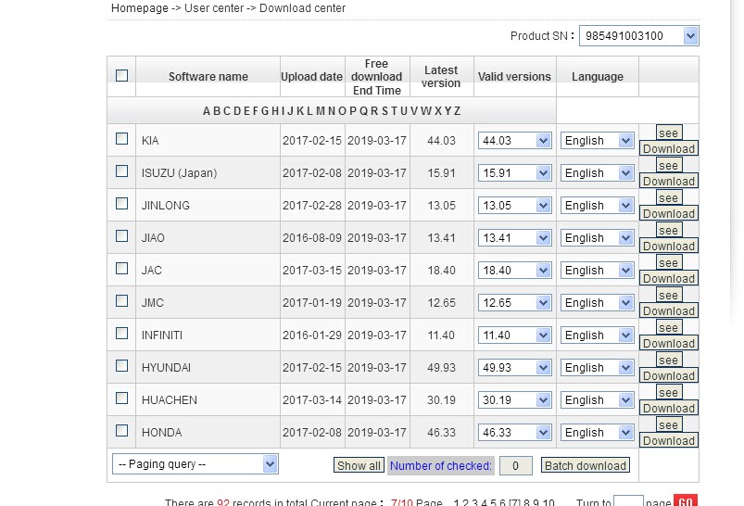Go to page 10 in pagination
Screen dimensions: 744x506
click(548, 502)
